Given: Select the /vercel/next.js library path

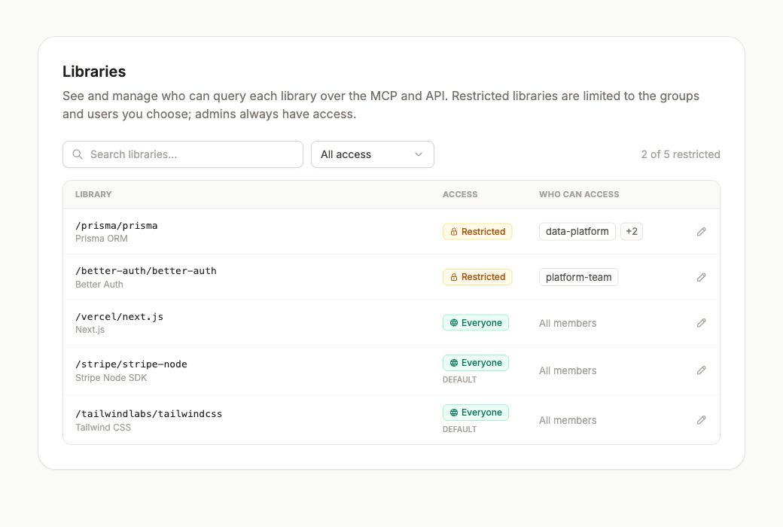Looking at the screenshot, I should click(x=120, y=317).
